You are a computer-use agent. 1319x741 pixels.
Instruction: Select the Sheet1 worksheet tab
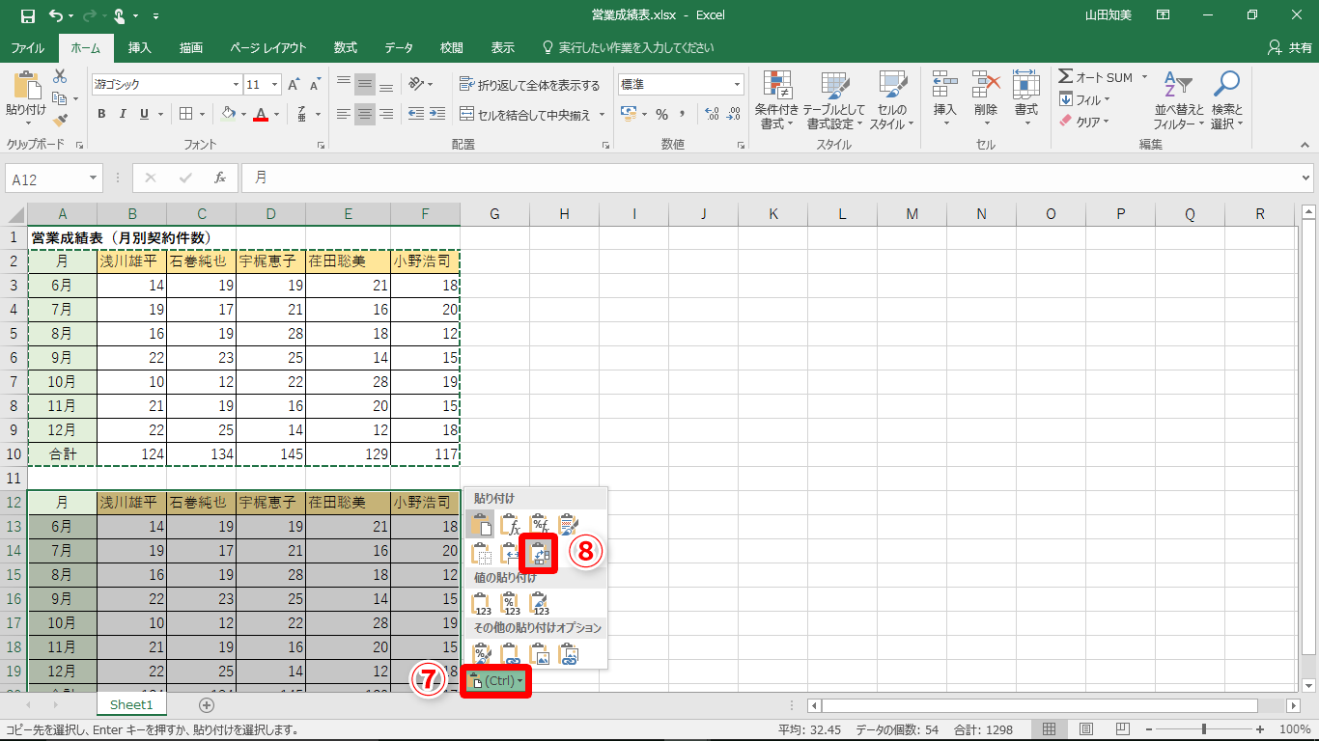click(131, 705)
